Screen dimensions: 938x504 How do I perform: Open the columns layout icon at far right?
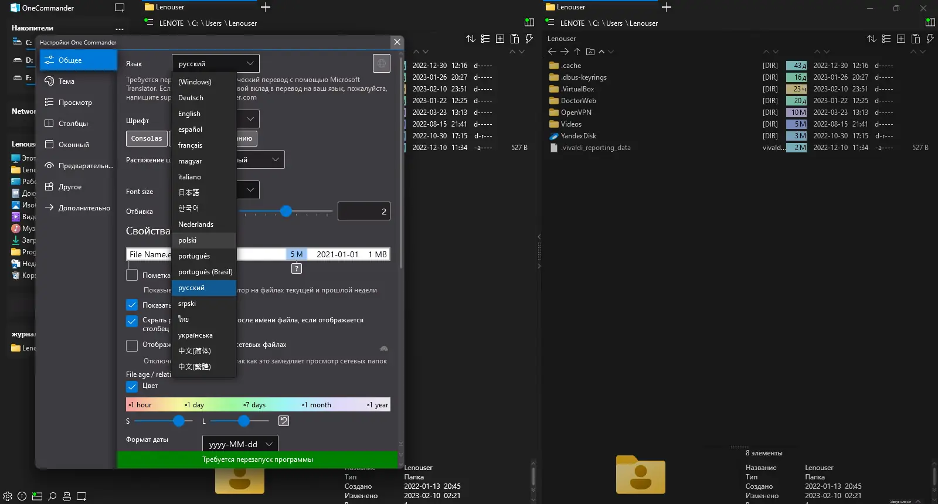coord(930,22)
